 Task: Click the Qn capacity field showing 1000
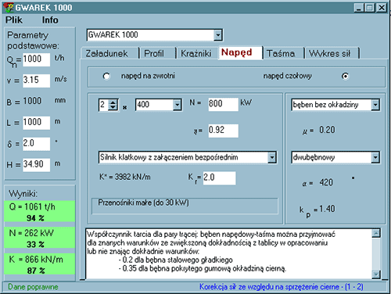pyautogui.click(x=36, y=59)
